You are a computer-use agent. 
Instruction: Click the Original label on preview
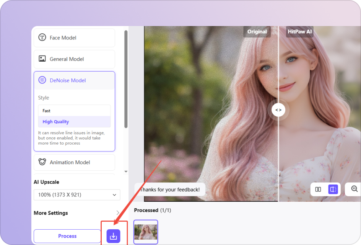257,32
